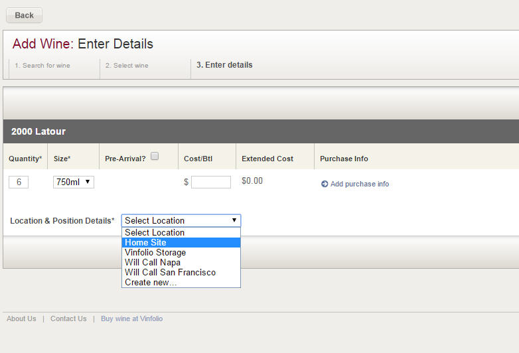Open the bottle Size dropdown
The height and width of the screenshot is (353, 519).
(x=74, y=182)
